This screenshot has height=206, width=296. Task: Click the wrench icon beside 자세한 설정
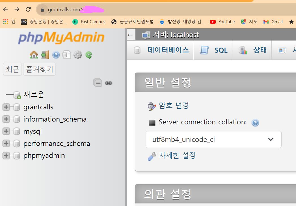tap(152, 156)
